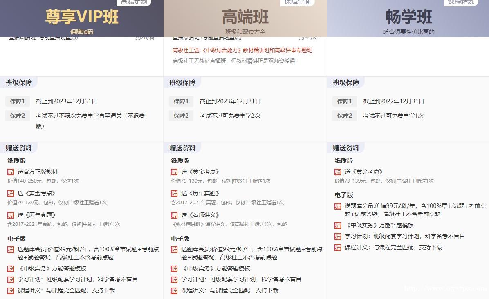489x299 pixels.
Task: Click 保障2 tag in 高端班 column
Action: click(x=181, y=116)
